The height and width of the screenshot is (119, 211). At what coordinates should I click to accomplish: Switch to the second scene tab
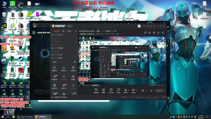pyautogui.click(x=63, y=31)
